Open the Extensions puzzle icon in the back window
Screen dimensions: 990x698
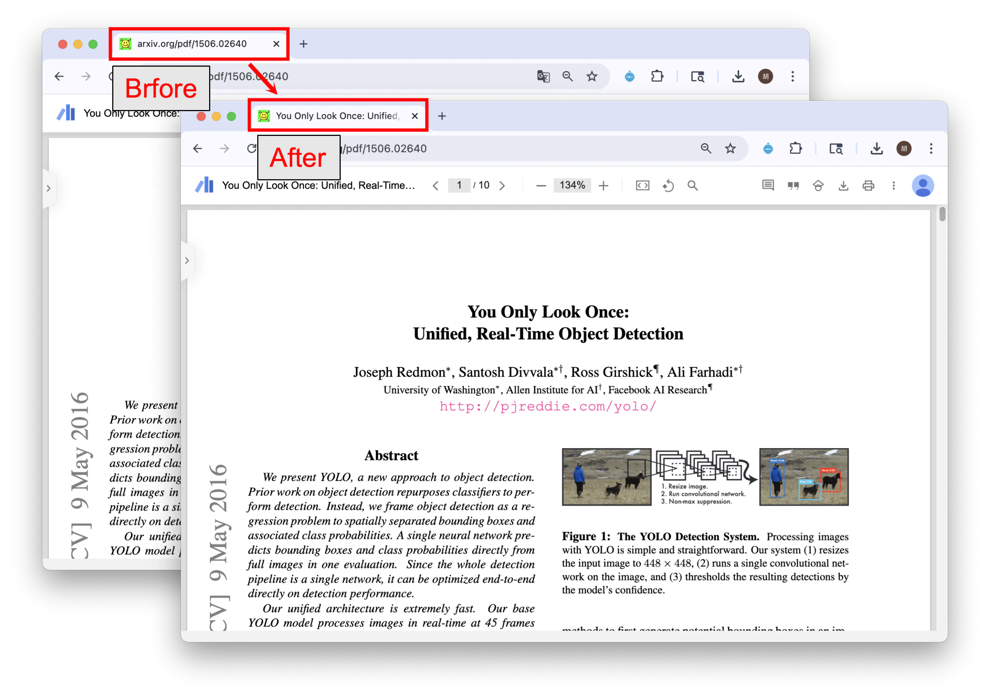coord(657,77)
